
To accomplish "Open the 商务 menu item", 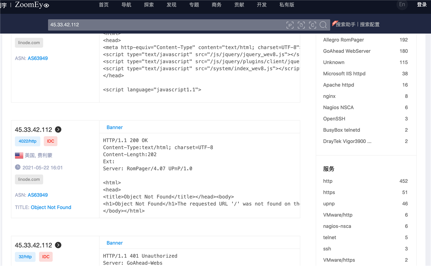I will click(x=217, y=5).
